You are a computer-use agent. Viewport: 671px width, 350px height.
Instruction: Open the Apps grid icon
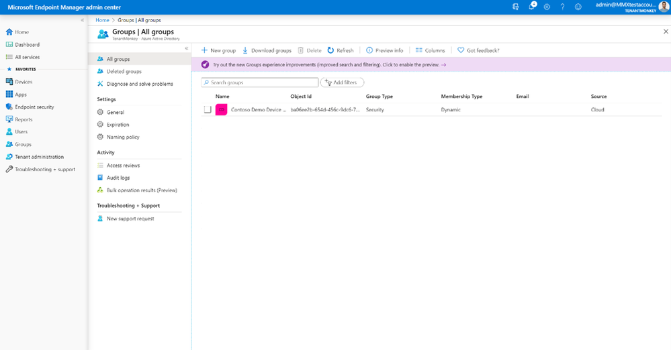coord(9,95)
